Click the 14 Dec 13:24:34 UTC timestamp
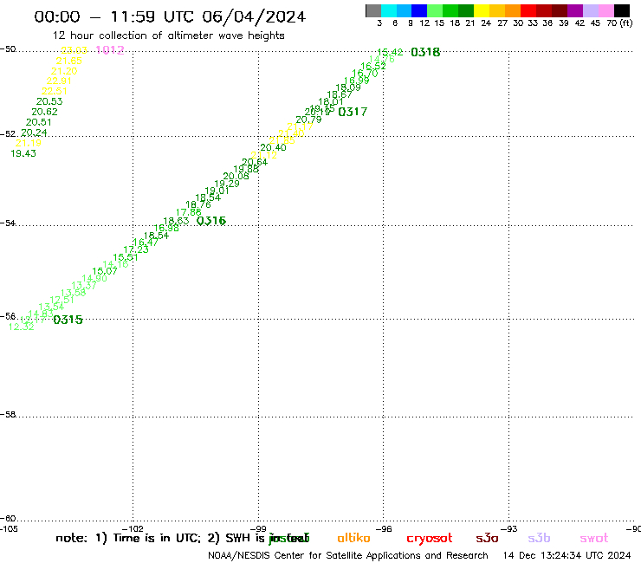This screenshot has width=641, height=563. tap(567, 556)
